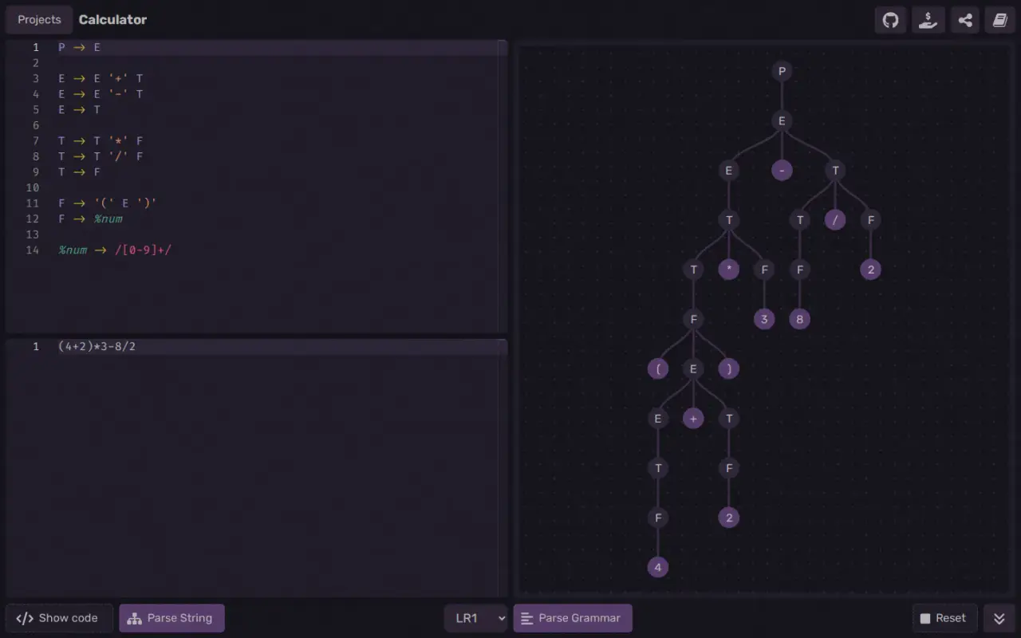Click the minus terminal node in tree
This screenshot has height=638, width=1021.
pyautogui.click(x=782, y=171)
